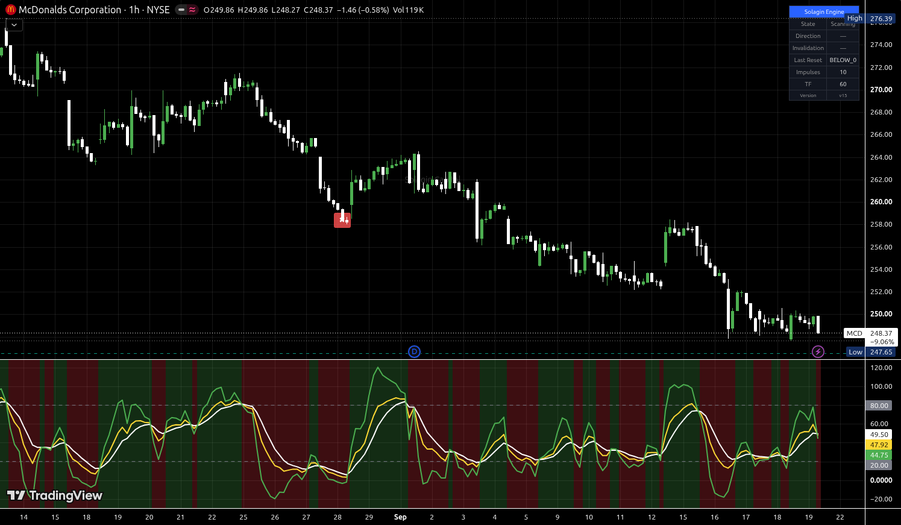Click the 19 date label near chart end

pyautogui.click(x=809, y=517)
